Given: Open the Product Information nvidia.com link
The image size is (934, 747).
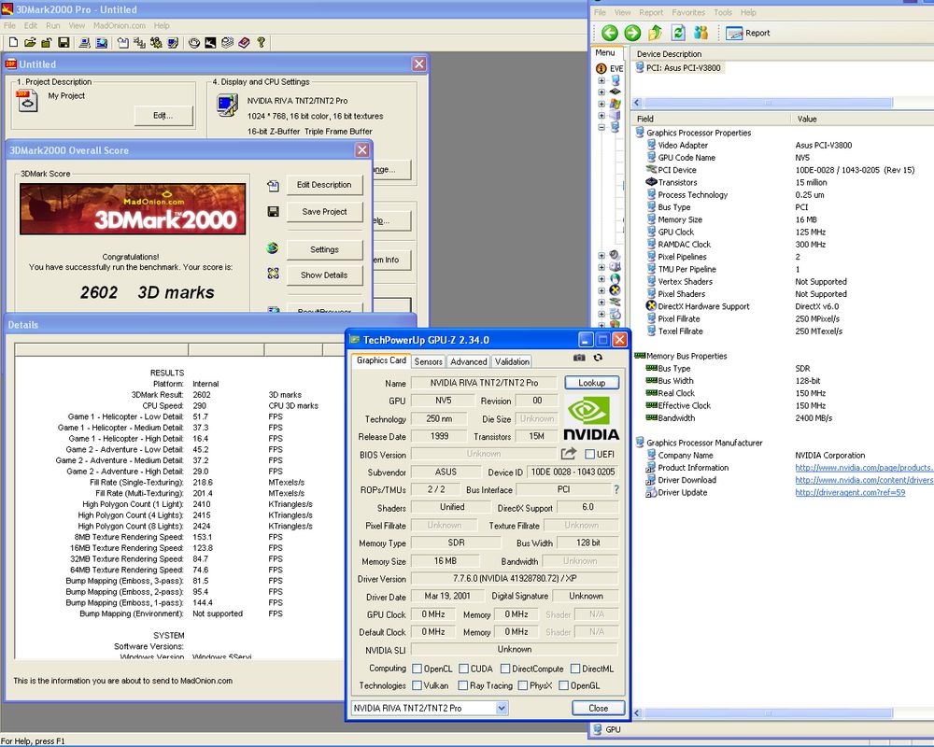Looking at the screenshot, I should [864, 468].
